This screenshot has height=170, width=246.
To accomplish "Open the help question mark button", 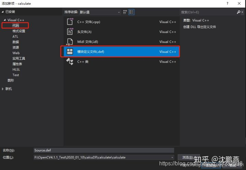I will [x=227, y=3].
